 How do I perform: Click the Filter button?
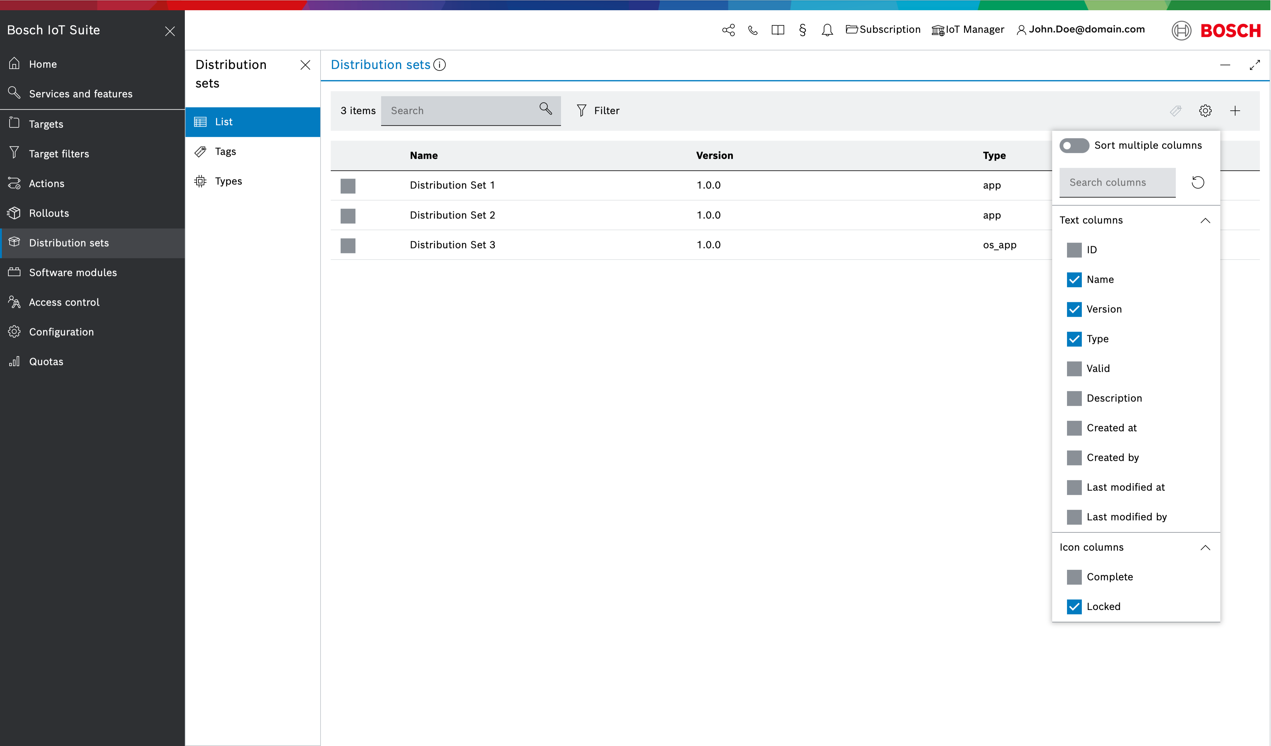pos(598,110)
